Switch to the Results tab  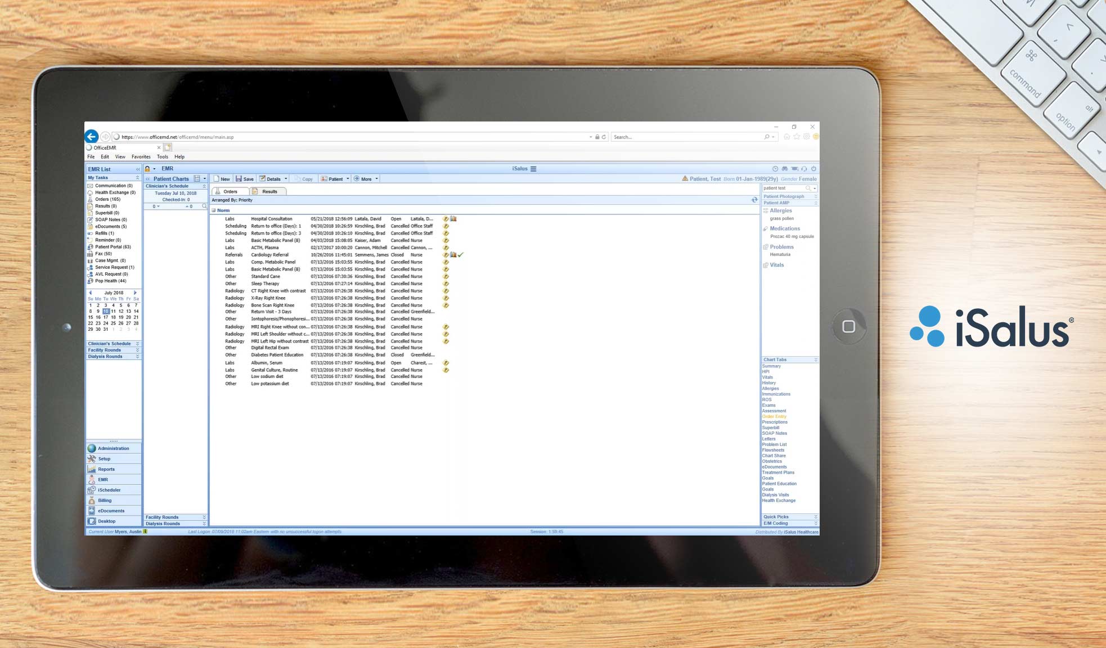pos(269,192)
